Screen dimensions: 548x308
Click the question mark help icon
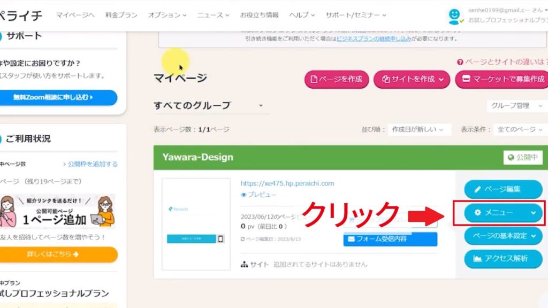[460, 62]
